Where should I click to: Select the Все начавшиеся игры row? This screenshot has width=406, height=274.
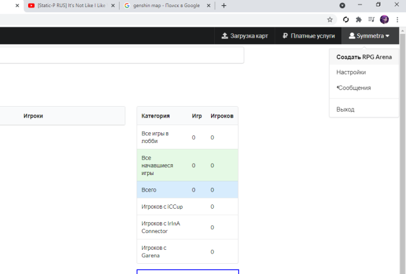(187, 165)
